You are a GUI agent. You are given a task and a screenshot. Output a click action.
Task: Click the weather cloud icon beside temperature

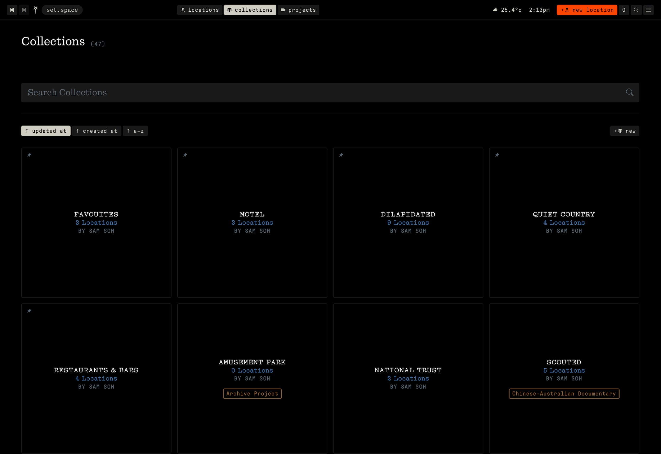pos(495,10)
